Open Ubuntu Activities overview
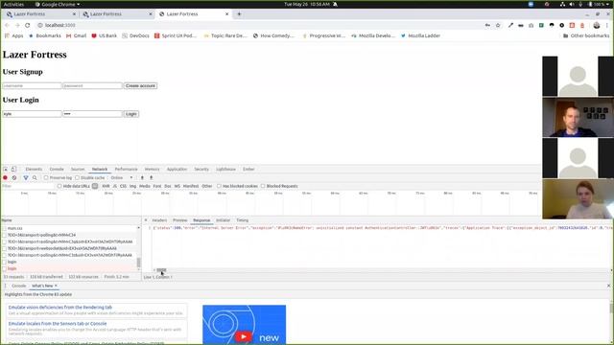This screenshot has width=614, height=345. click(13, 4)
